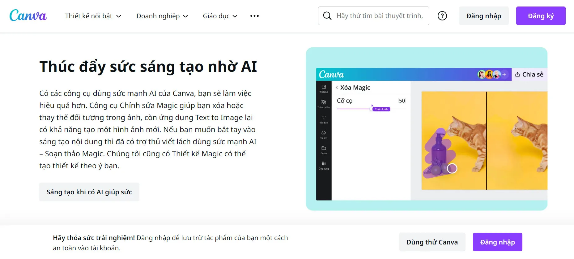Viewport: 574px width, 259px height.
Task: Click the Tuấn Linh cursor label
Action: [381, 109]
